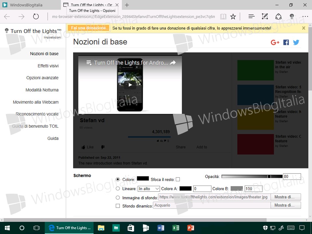Image resolution: width=312 pixels, height=234 pixels.
Task: Click the browser forward arrow
Action: click(x=21, y=17)
